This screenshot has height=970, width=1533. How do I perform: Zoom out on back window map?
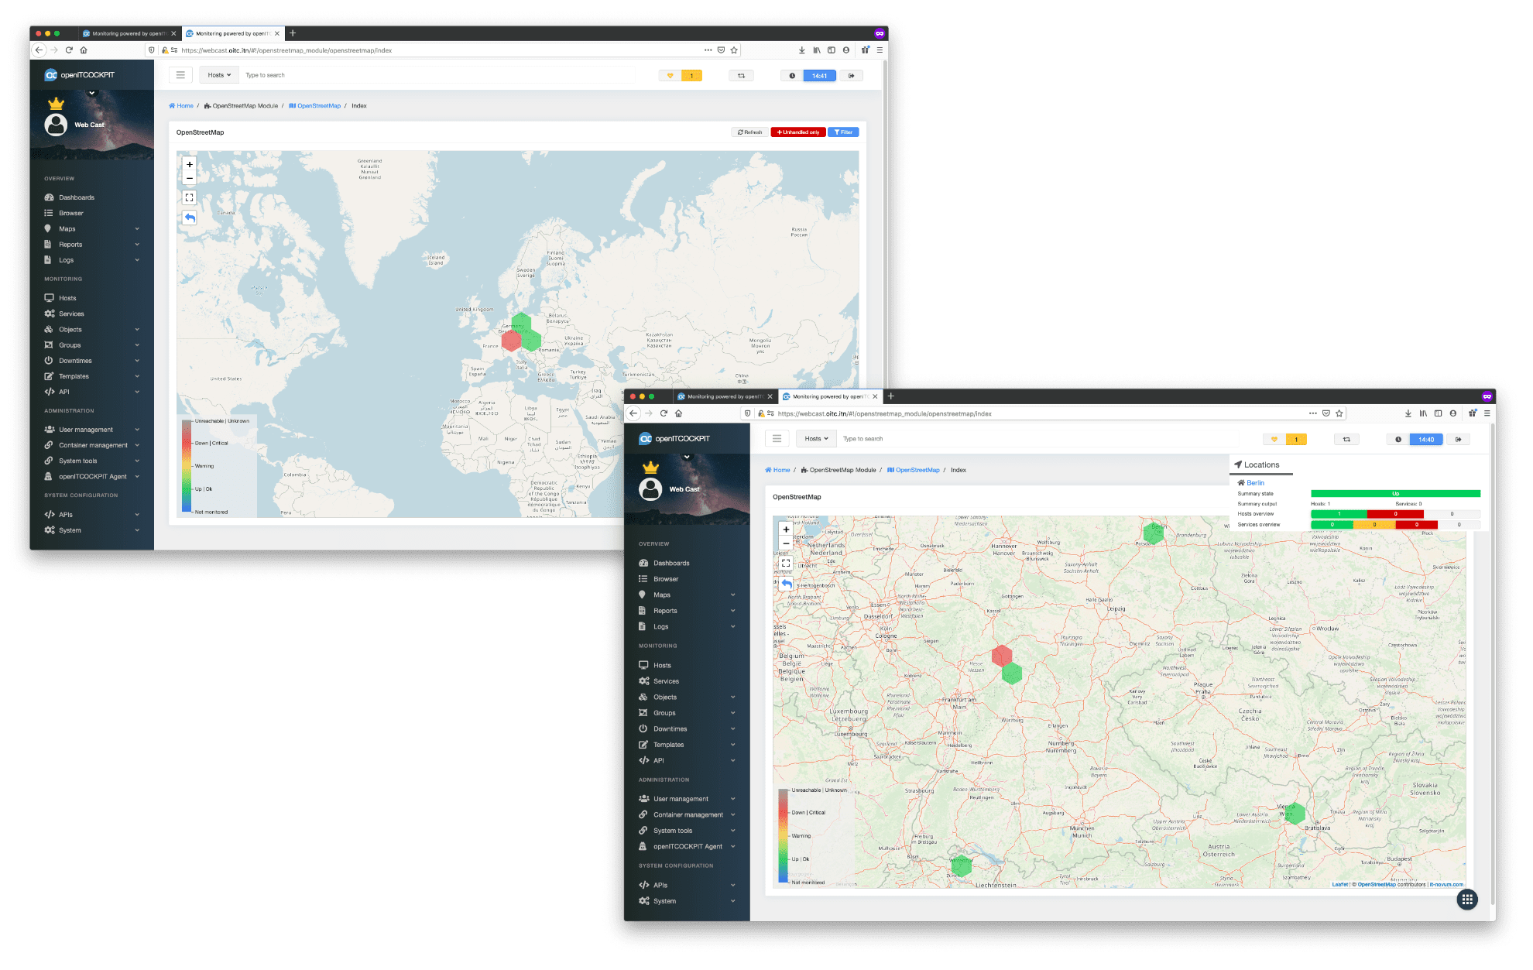[190, 178]
